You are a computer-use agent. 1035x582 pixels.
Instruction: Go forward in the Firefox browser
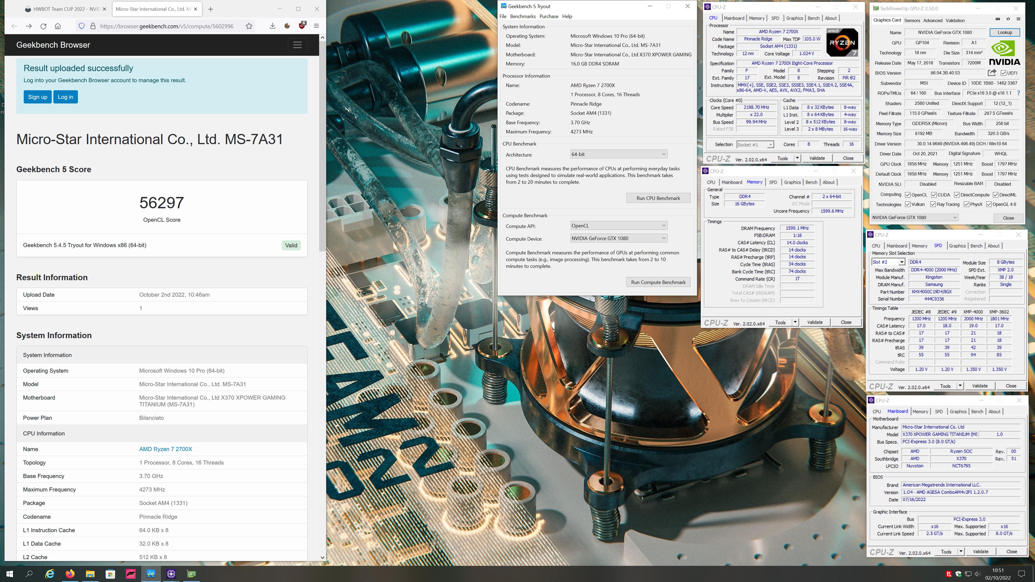click(x=29, y=26)
